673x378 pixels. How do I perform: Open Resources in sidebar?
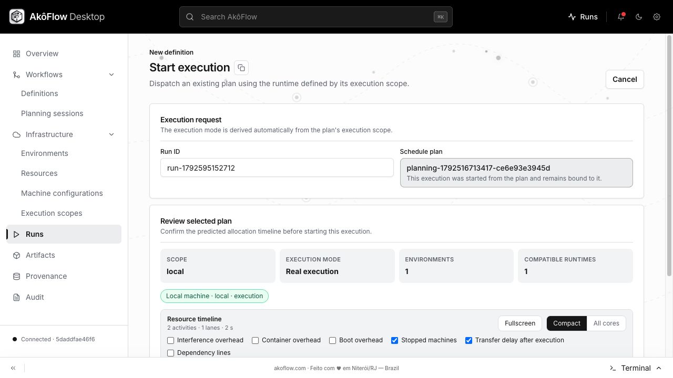point(39,173)
